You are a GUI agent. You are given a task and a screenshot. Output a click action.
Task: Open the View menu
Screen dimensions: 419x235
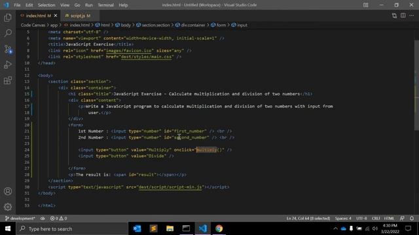(x=65, y=5)
